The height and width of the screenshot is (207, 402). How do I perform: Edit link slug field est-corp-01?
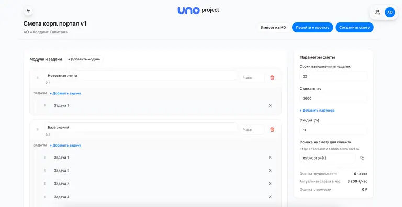[328, 158]
